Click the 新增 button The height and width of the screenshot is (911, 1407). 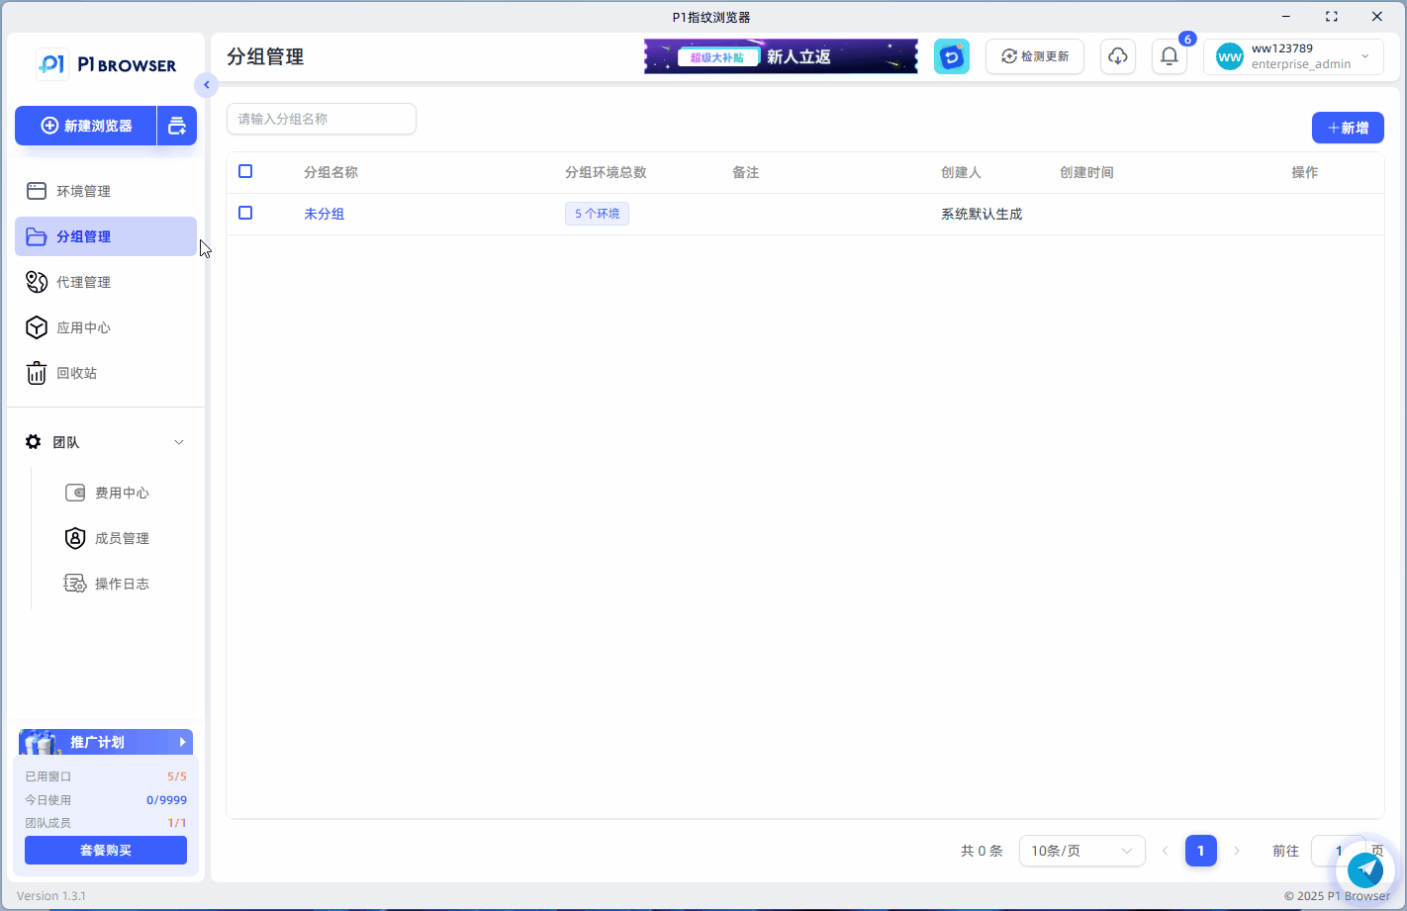pyautogui.click(x=1347, y=128)
